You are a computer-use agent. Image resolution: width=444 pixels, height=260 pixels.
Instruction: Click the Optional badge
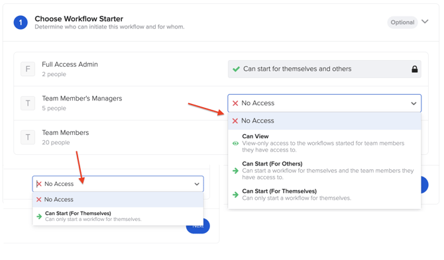point(402,22)
